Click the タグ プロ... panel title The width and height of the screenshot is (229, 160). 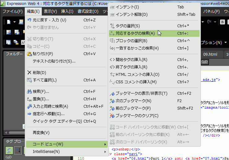click(15, 141)
